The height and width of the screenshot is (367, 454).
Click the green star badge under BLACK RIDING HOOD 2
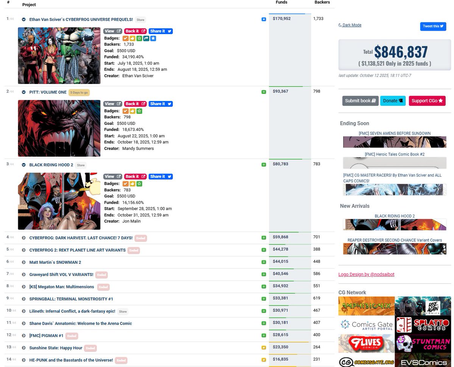pos(139,183)
